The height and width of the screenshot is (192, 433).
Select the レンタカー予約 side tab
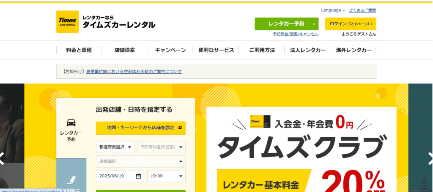click(x=71, y=128)
